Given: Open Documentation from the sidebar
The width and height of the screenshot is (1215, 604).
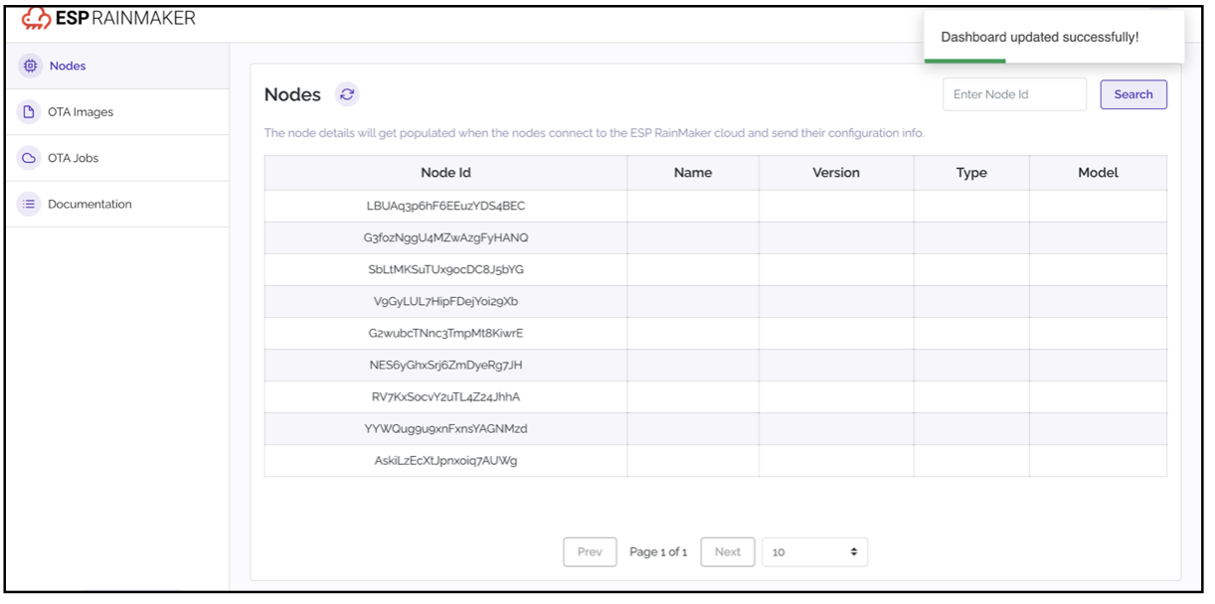Looking at the screenshot, I should coord(117,204).
